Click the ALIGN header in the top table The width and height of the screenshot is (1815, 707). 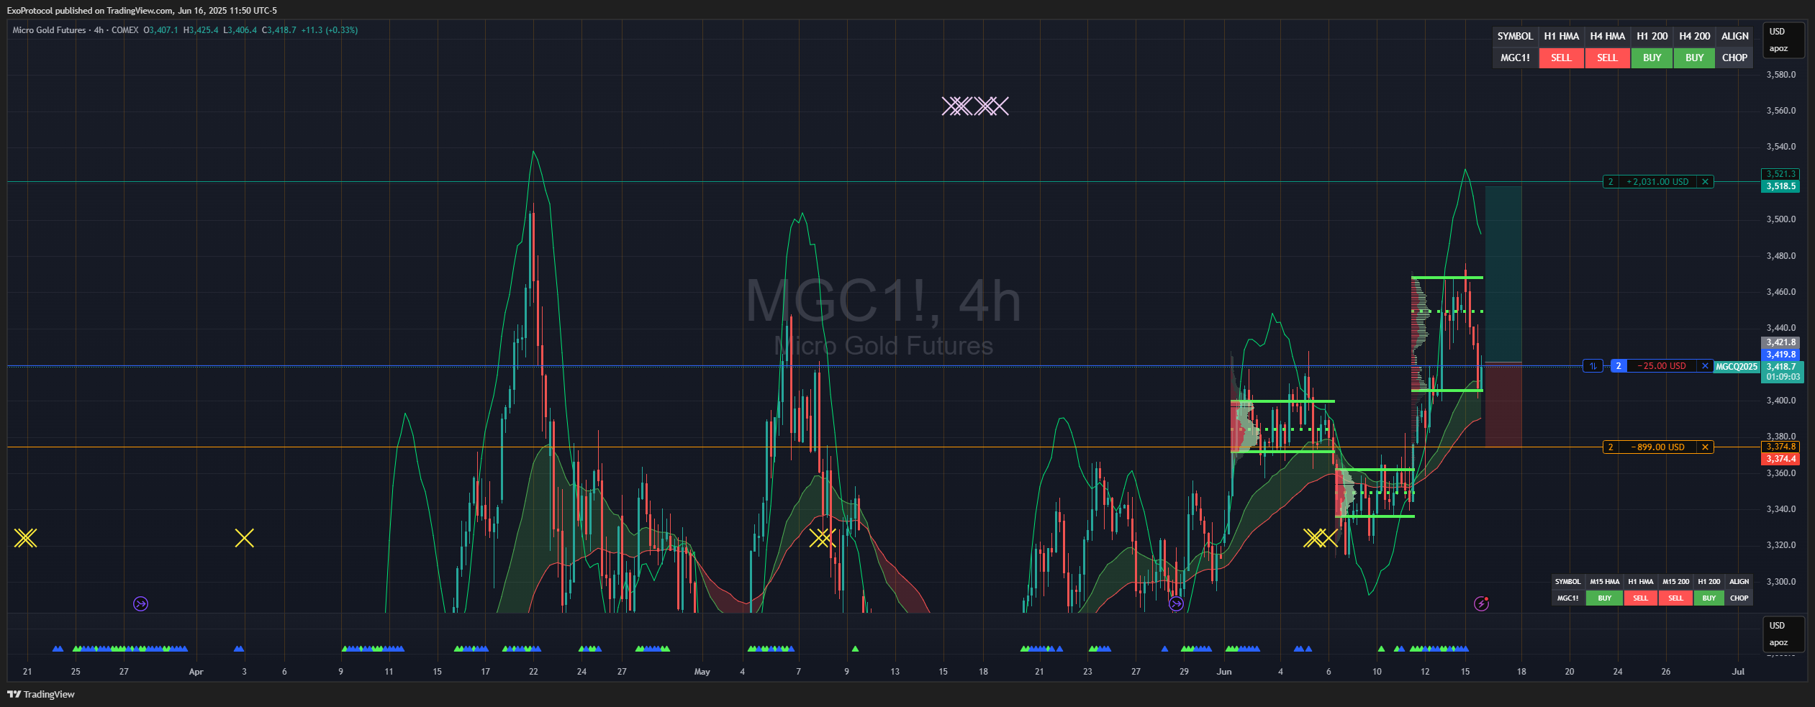(x=1734, y=36)
